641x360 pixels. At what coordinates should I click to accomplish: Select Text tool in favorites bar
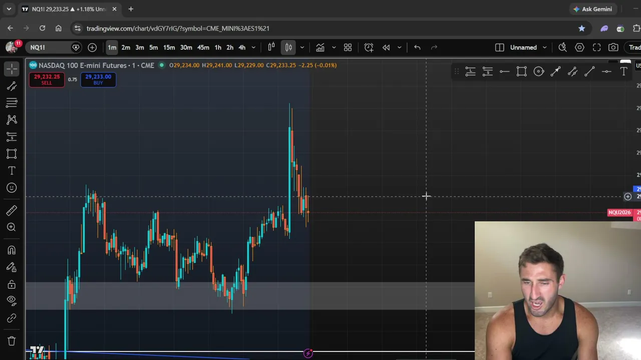(x=623, y=72)
